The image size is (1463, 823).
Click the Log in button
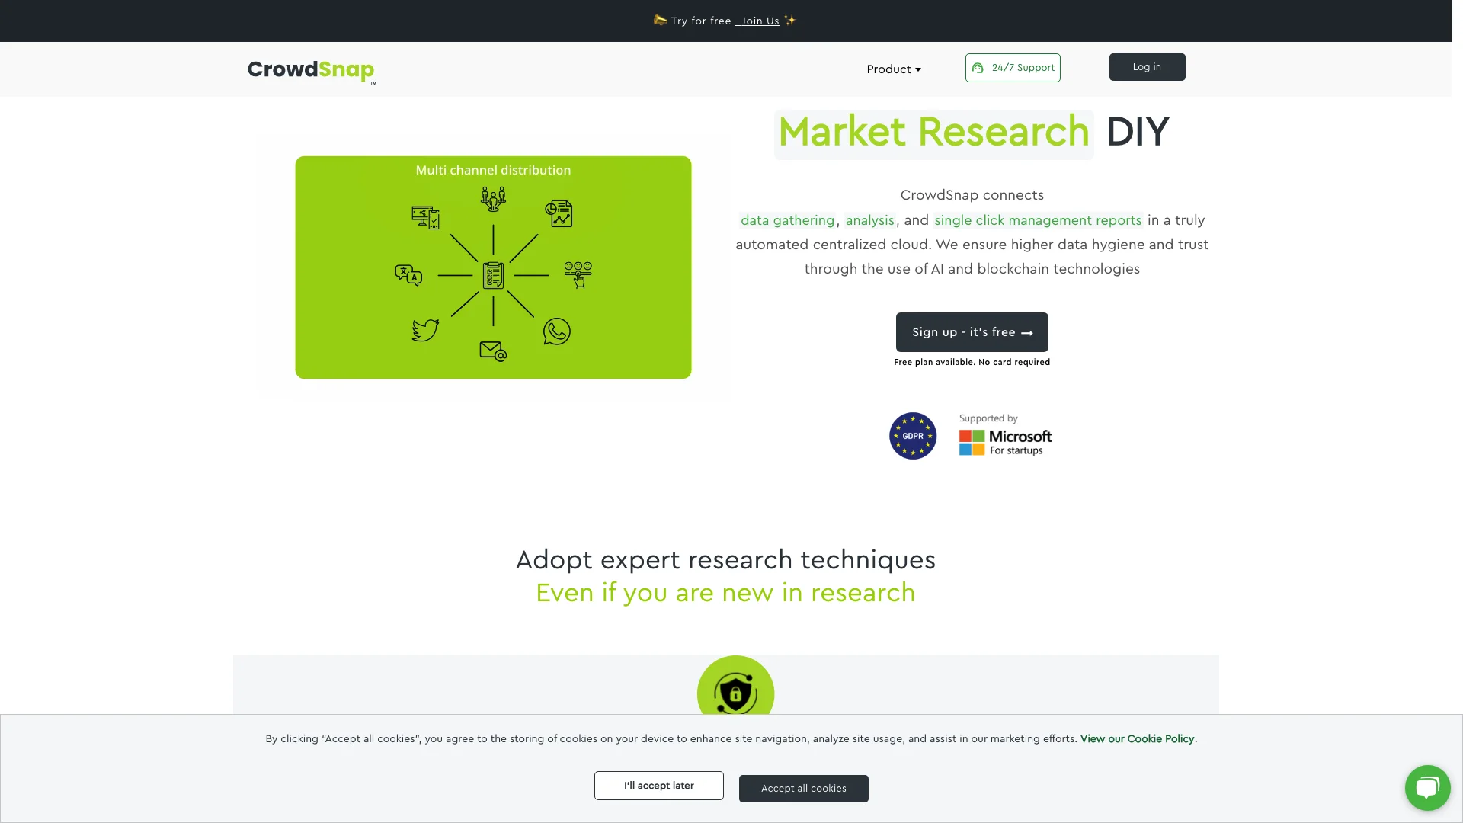pos(1148,66)
